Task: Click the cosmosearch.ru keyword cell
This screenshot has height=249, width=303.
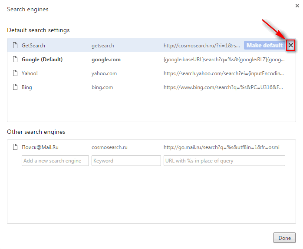Action: [x=109, y=147]
